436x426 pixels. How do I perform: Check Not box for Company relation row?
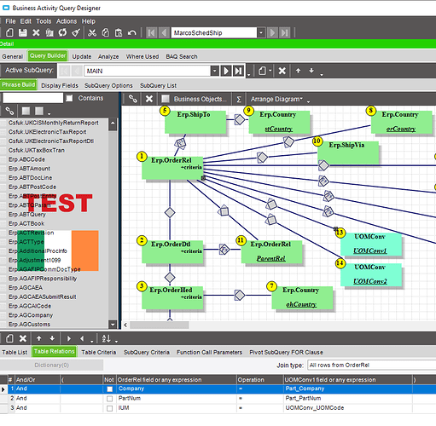[109, 389]
